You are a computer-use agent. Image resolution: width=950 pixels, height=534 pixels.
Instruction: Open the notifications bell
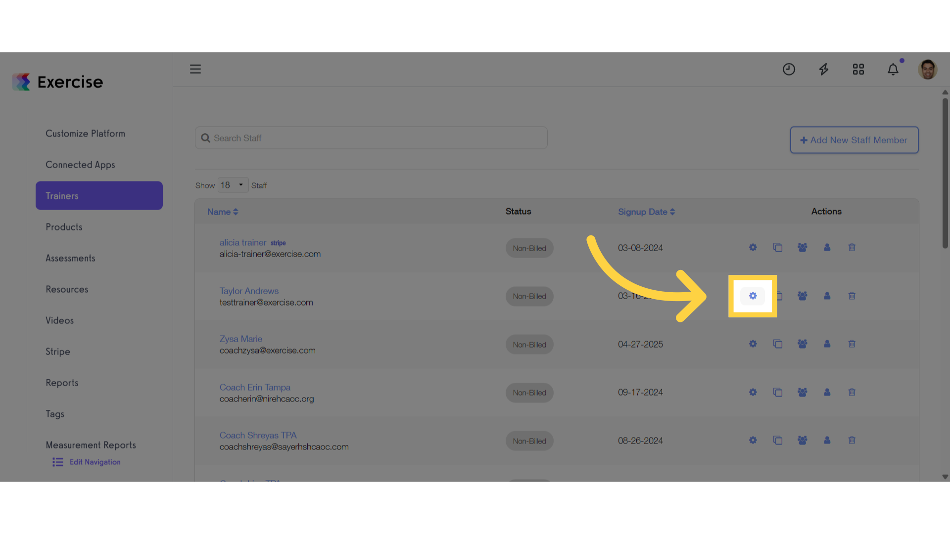coord(893,69)
